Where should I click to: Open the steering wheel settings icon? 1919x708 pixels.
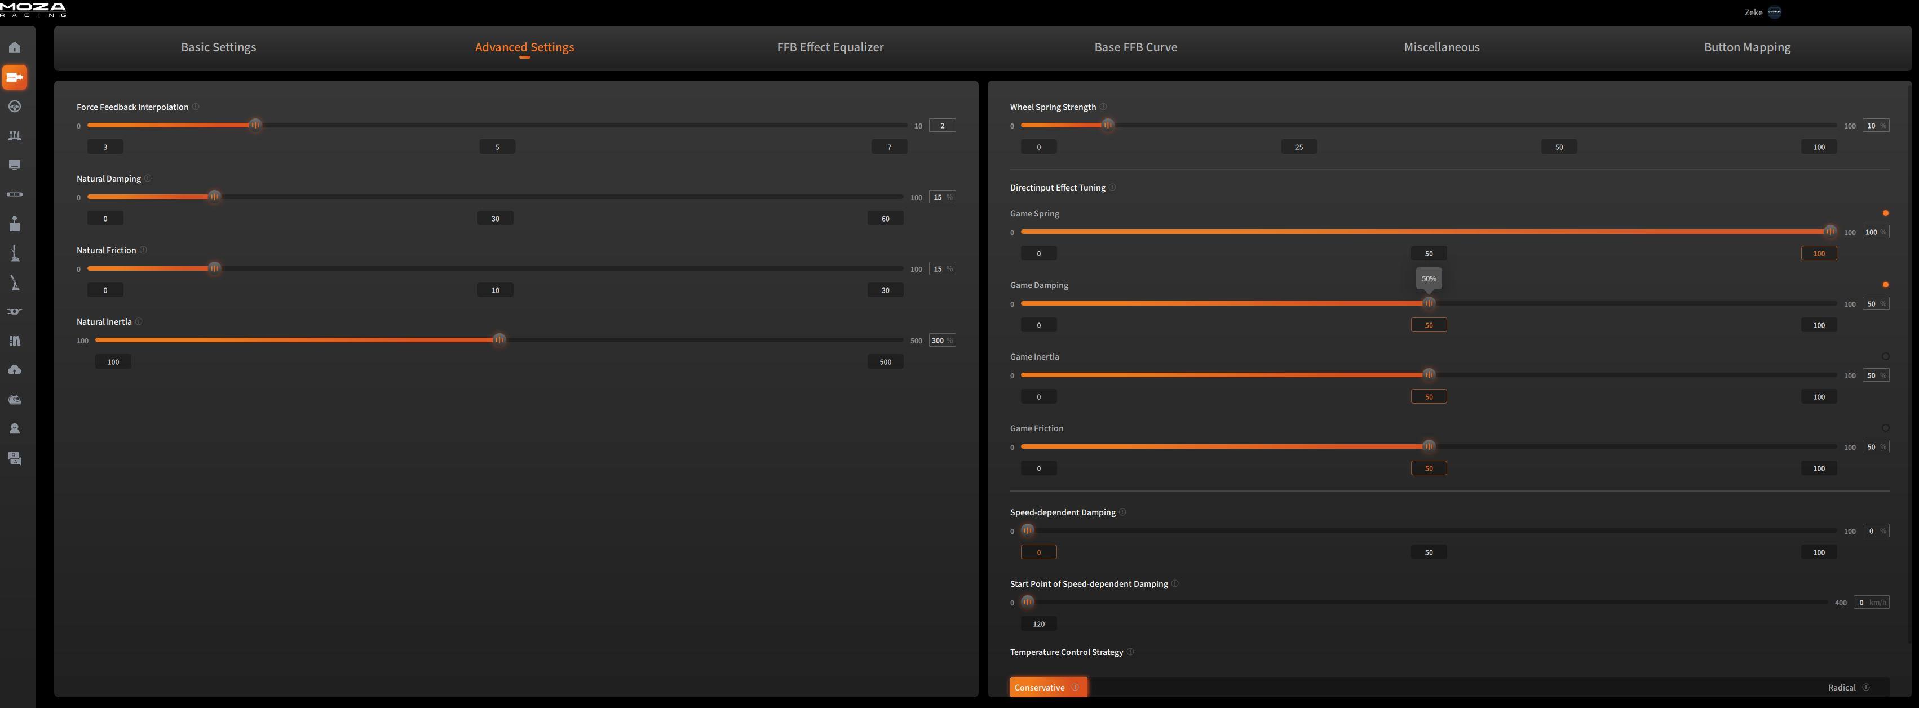pyautogui.click(x=14, y=107)
